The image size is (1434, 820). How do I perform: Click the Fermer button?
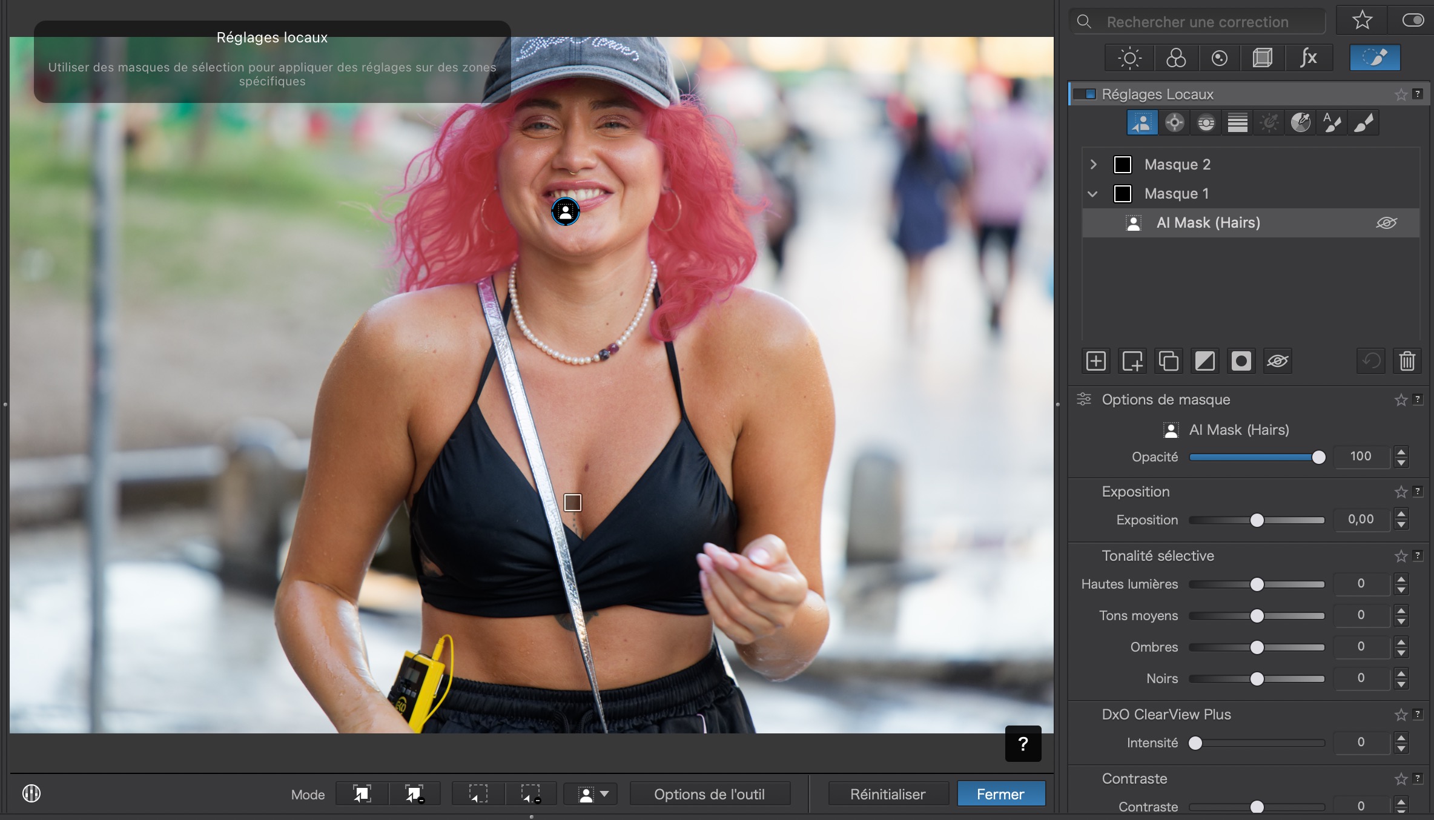pos(1000,795)
